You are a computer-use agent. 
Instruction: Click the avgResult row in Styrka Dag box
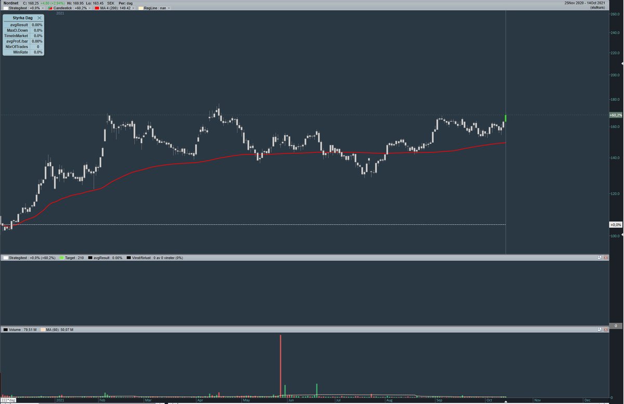click(x=23, y=24)
